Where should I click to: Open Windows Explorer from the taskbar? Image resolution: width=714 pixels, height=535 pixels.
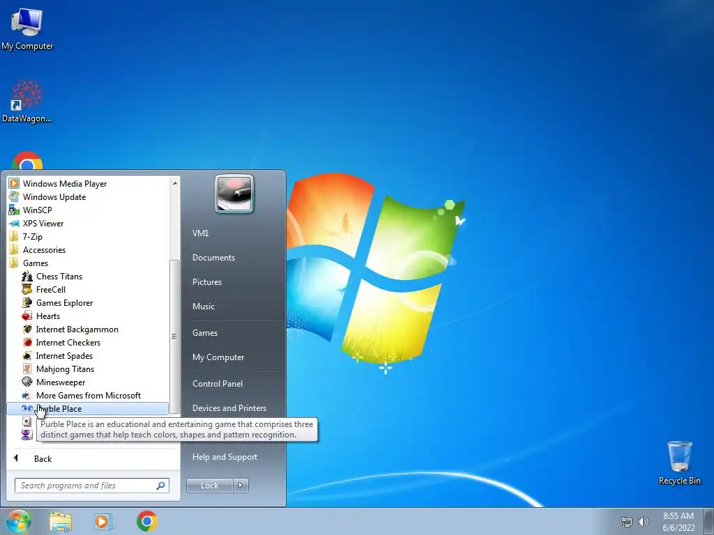[x=61, y=521]
